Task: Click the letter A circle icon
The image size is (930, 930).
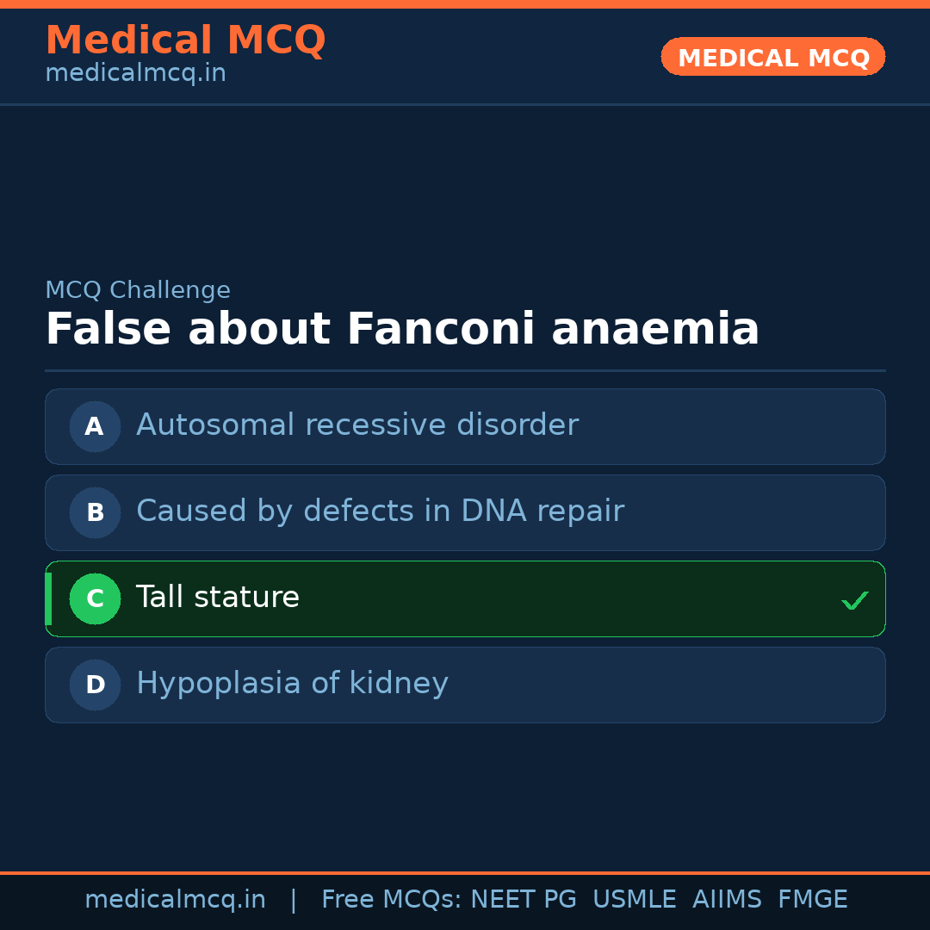Action: (95, 426)
